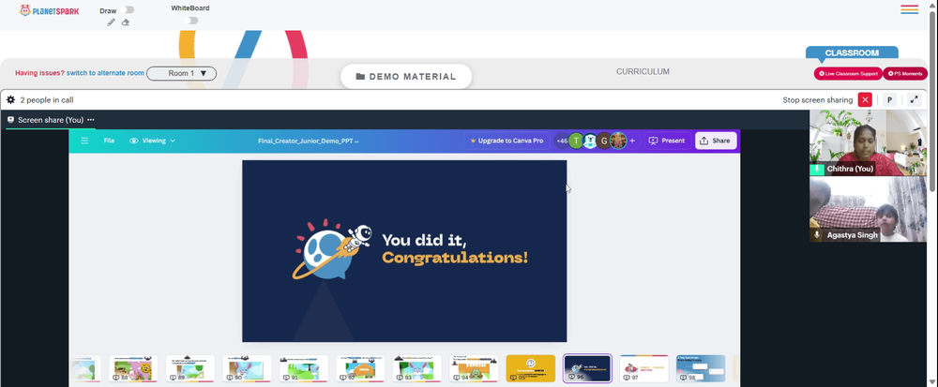Select slide thumbnail 89

(x=189, y=368)
